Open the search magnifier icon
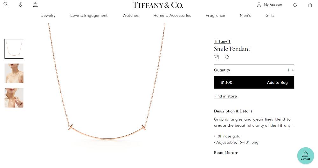Viewport: 318px width, 168px height. (x=6, y=4)
